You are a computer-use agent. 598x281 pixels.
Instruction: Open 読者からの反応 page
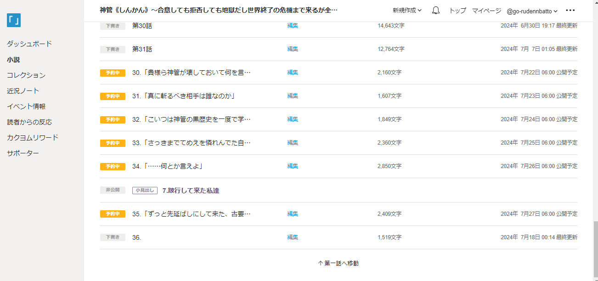29,122
